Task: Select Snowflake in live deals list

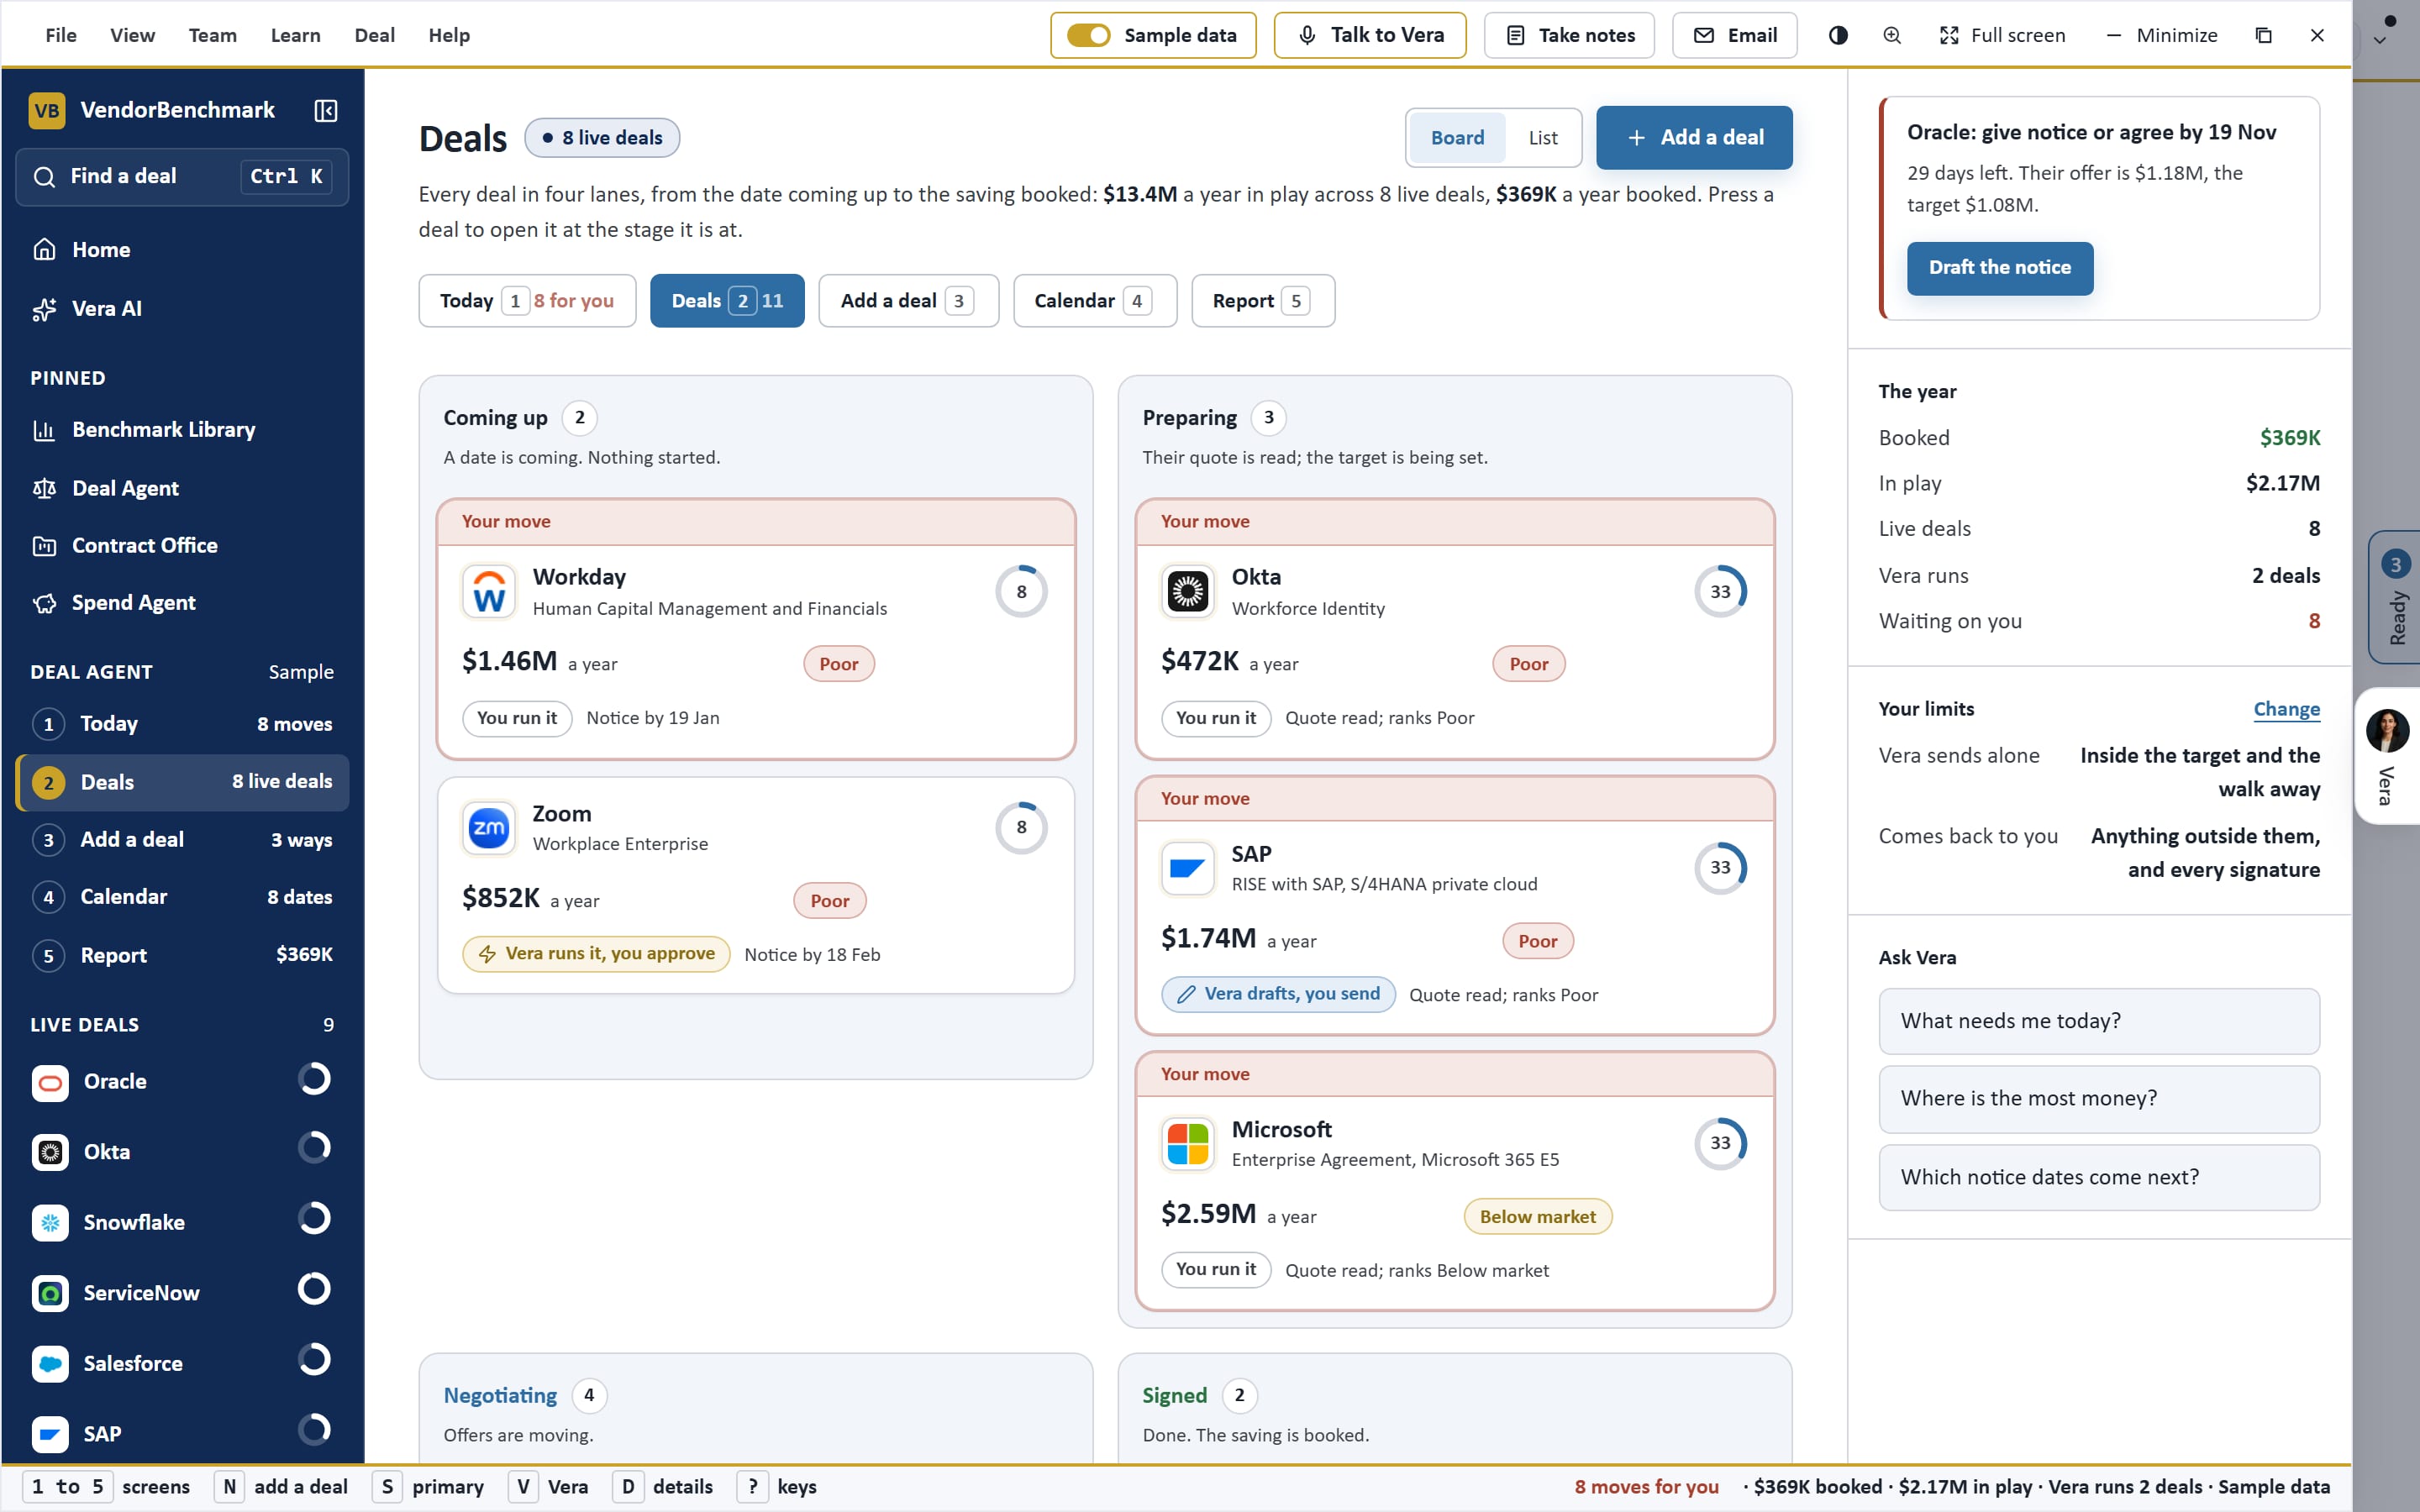Action: [182, 1222]
